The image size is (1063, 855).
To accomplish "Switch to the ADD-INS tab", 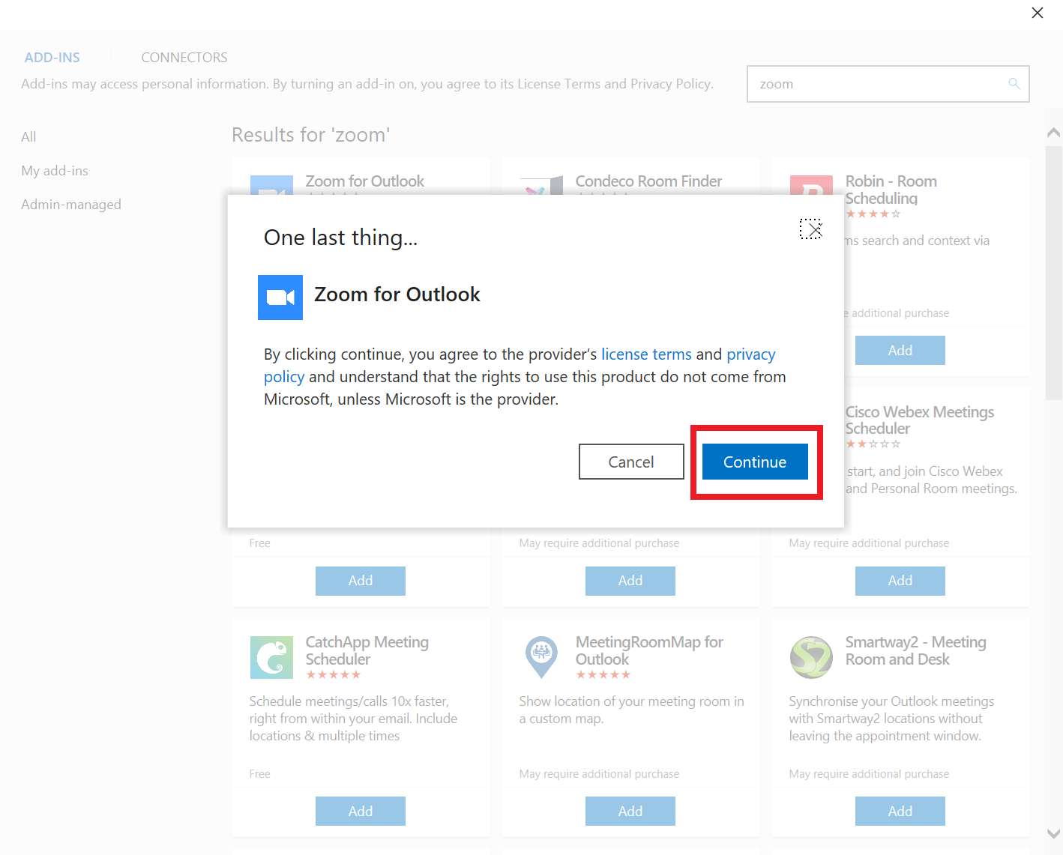I will [x=52, y=58].
